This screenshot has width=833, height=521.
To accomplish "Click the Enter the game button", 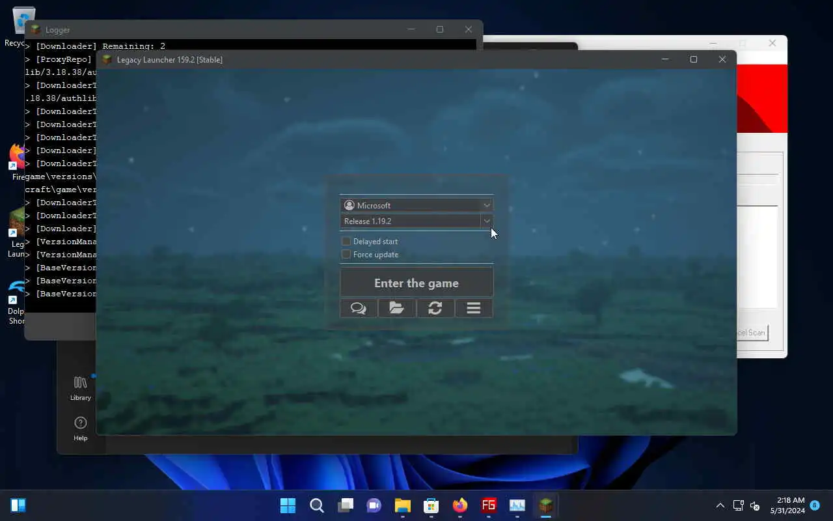I will coord(416,283).
